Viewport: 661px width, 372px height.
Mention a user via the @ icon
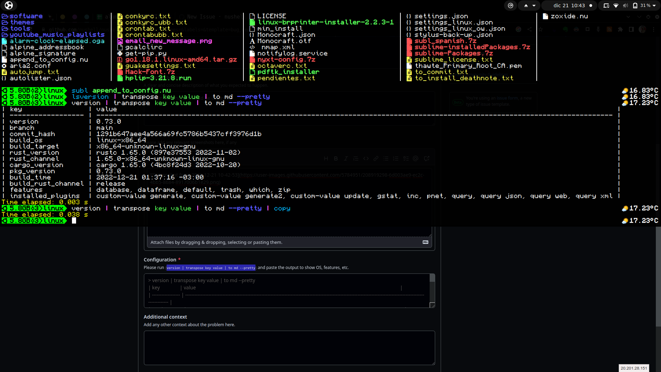coord(416,158)
